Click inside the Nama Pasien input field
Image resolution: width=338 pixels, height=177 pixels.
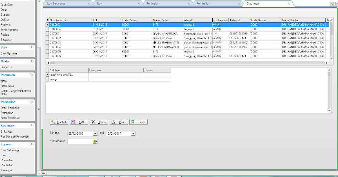click(x=79, y=142)
